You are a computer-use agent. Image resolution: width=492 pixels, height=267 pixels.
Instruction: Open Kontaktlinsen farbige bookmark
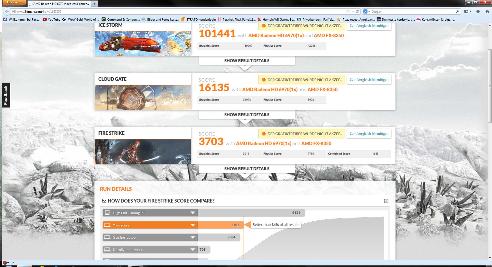436,19
